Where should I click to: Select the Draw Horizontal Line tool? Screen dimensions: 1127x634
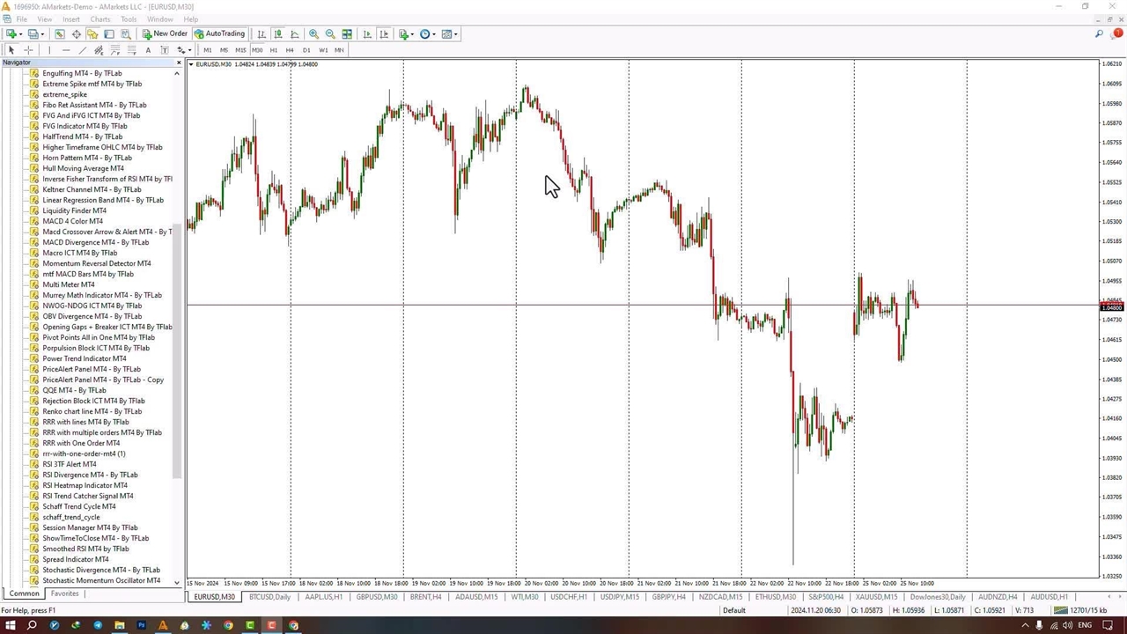65,50
